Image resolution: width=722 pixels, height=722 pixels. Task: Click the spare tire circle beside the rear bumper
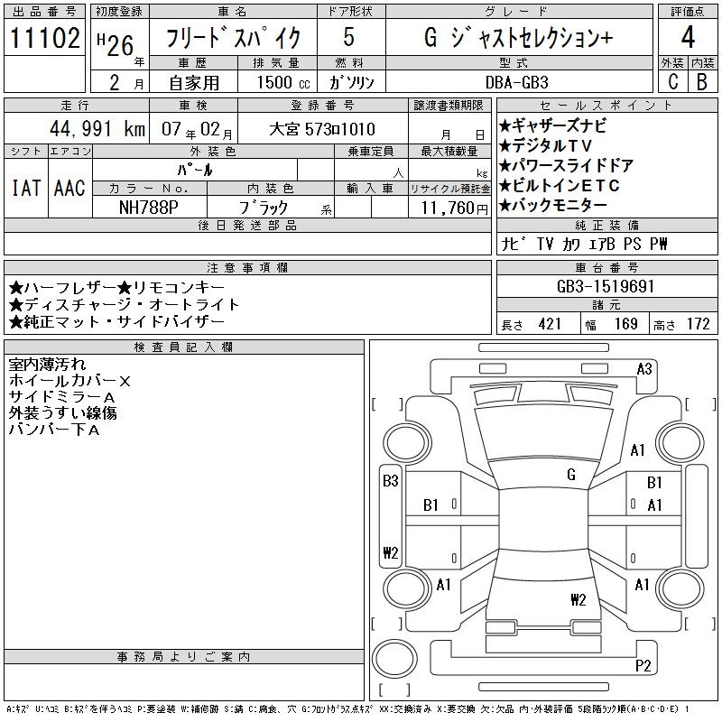pyautogui.click(x=394, y=659)
